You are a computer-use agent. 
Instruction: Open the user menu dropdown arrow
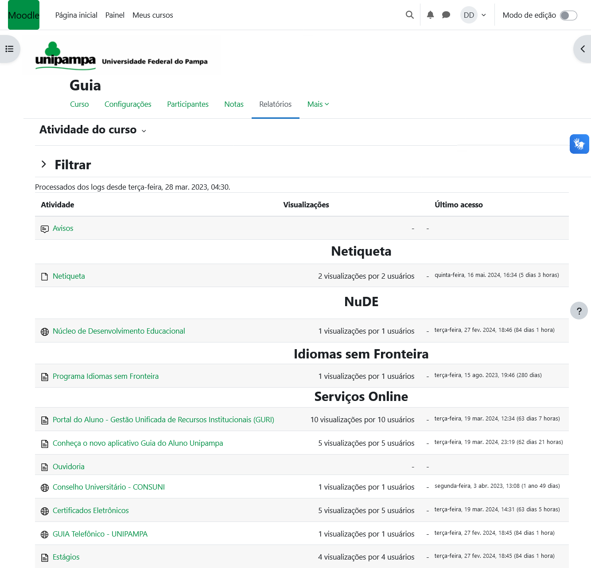[484, 15]
